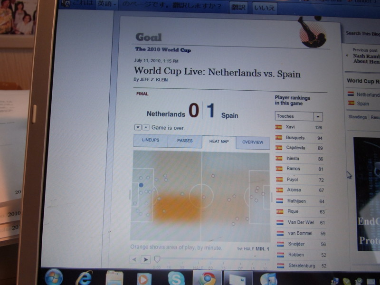Click Pique in the player rankings
This screenshot has width=380, height=285.
293,211
